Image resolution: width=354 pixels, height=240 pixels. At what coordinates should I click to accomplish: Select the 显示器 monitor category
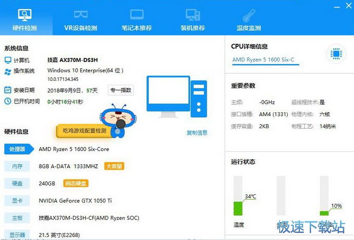click(x=17, y=235)
